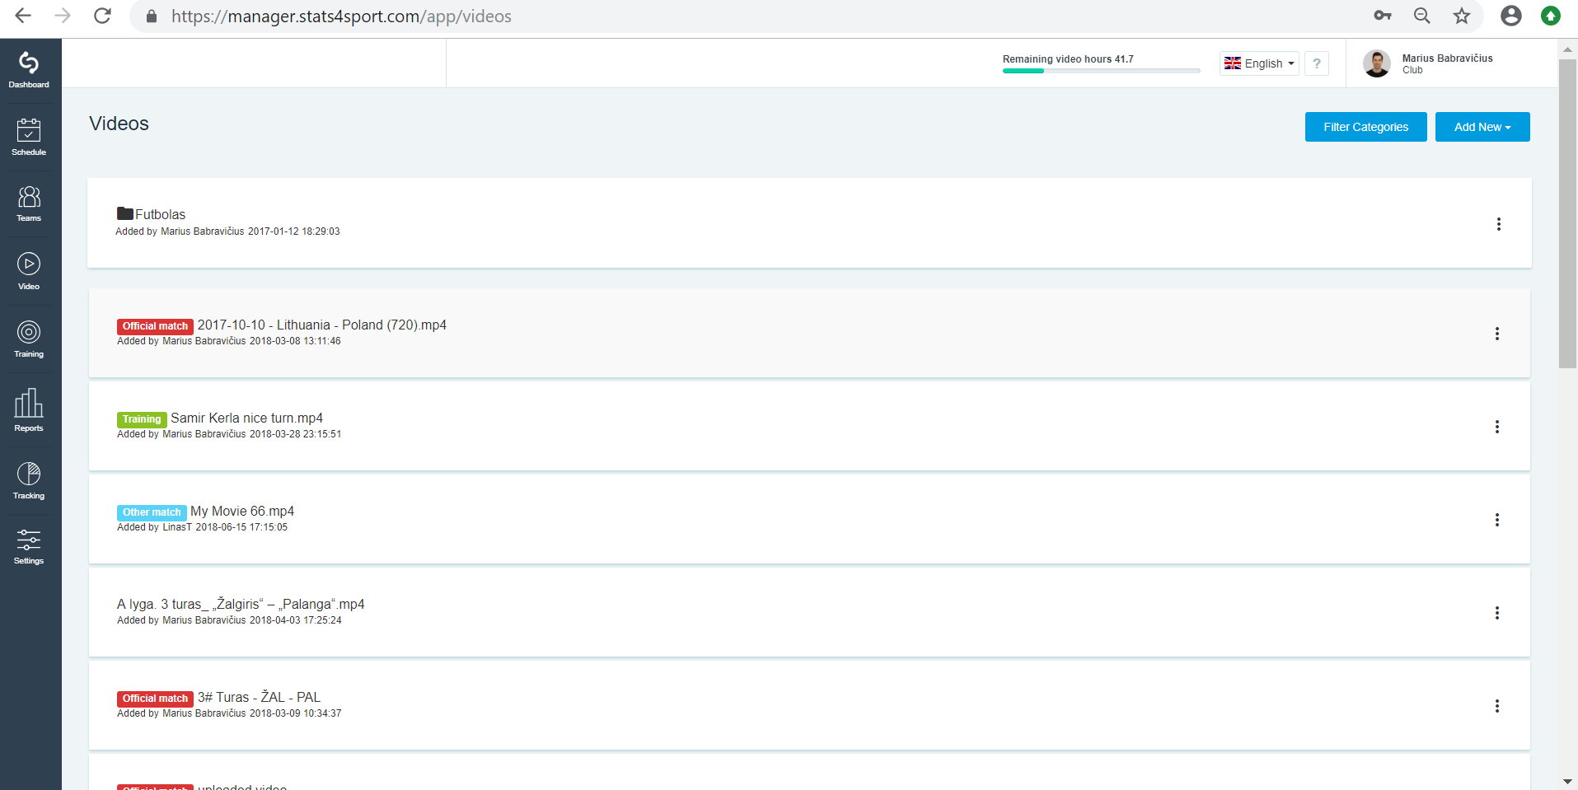Open options menu for A lyga 3 turas video
The width and height of the screenshot is (1578, 790).
pyautogui.click(x=1496, y=613)
